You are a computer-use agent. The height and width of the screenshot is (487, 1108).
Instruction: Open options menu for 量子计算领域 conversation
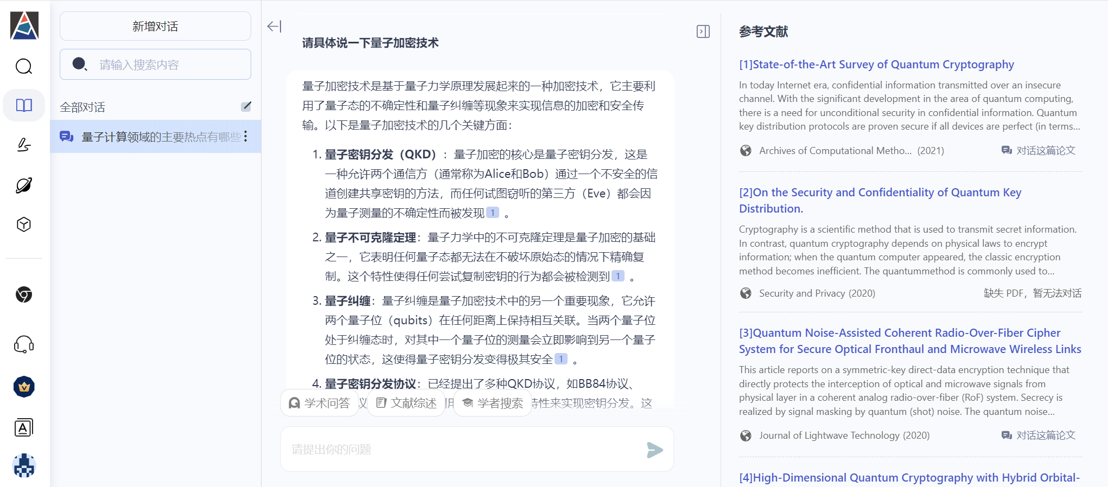(x=246, y=137)
